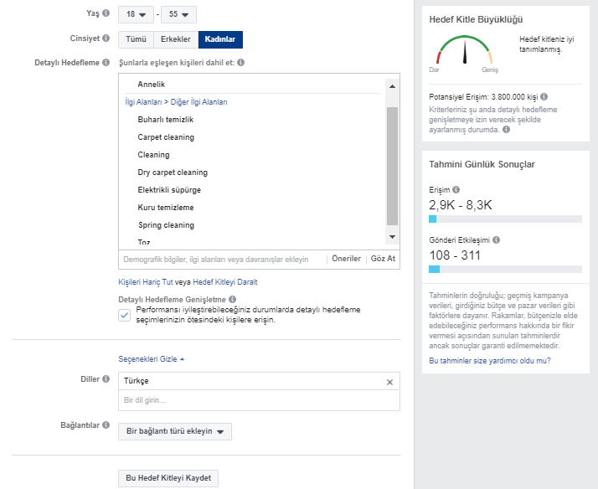Screen dimensions: 598x489
Task: Open Öneriler suggestions
Action: [x=346, y=259]
